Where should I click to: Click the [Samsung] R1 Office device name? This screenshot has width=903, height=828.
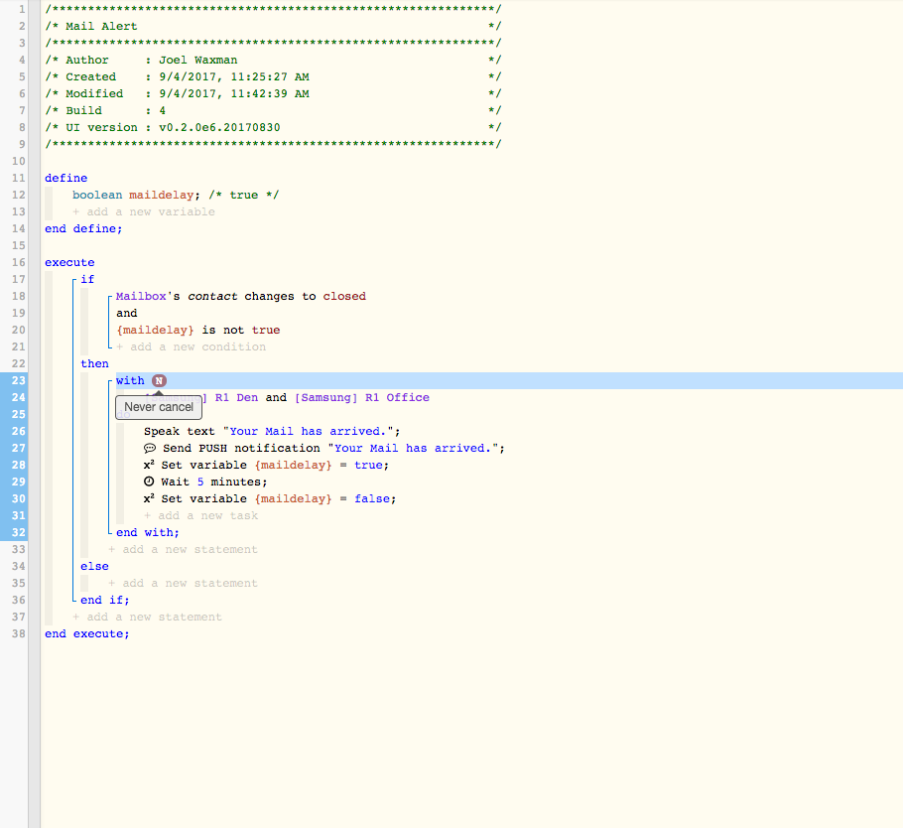pyautogui.click(x=361, y=397)
